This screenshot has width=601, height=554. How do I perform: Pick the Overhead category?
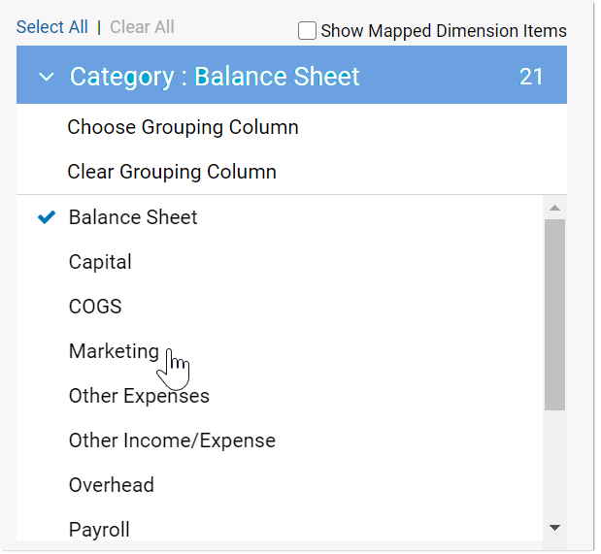point(112,485)
